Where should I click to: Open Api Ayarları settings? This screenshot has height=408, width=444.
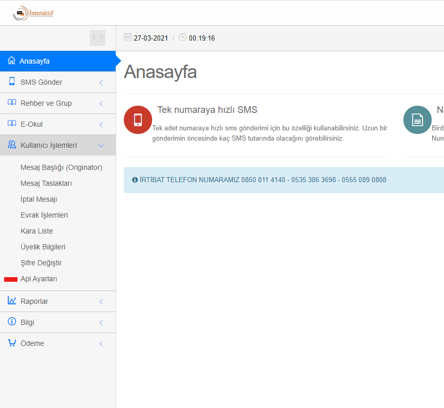[x=39, y=279]
